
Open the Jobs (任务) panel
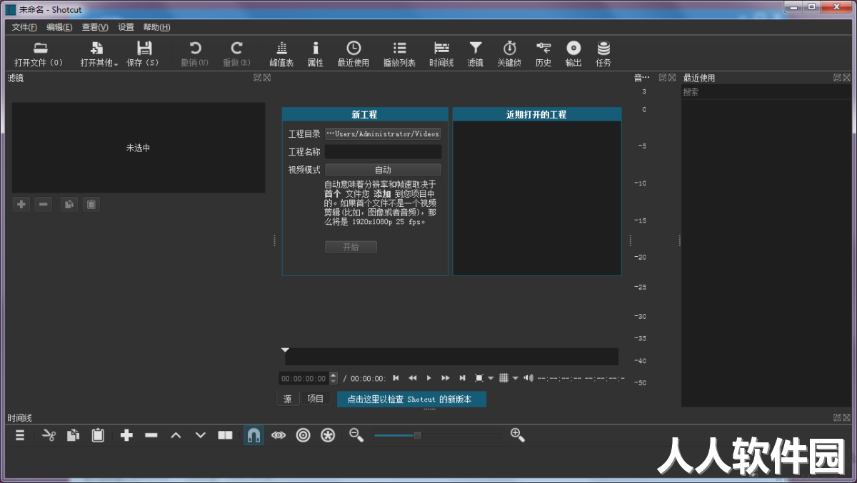(603, 54)
